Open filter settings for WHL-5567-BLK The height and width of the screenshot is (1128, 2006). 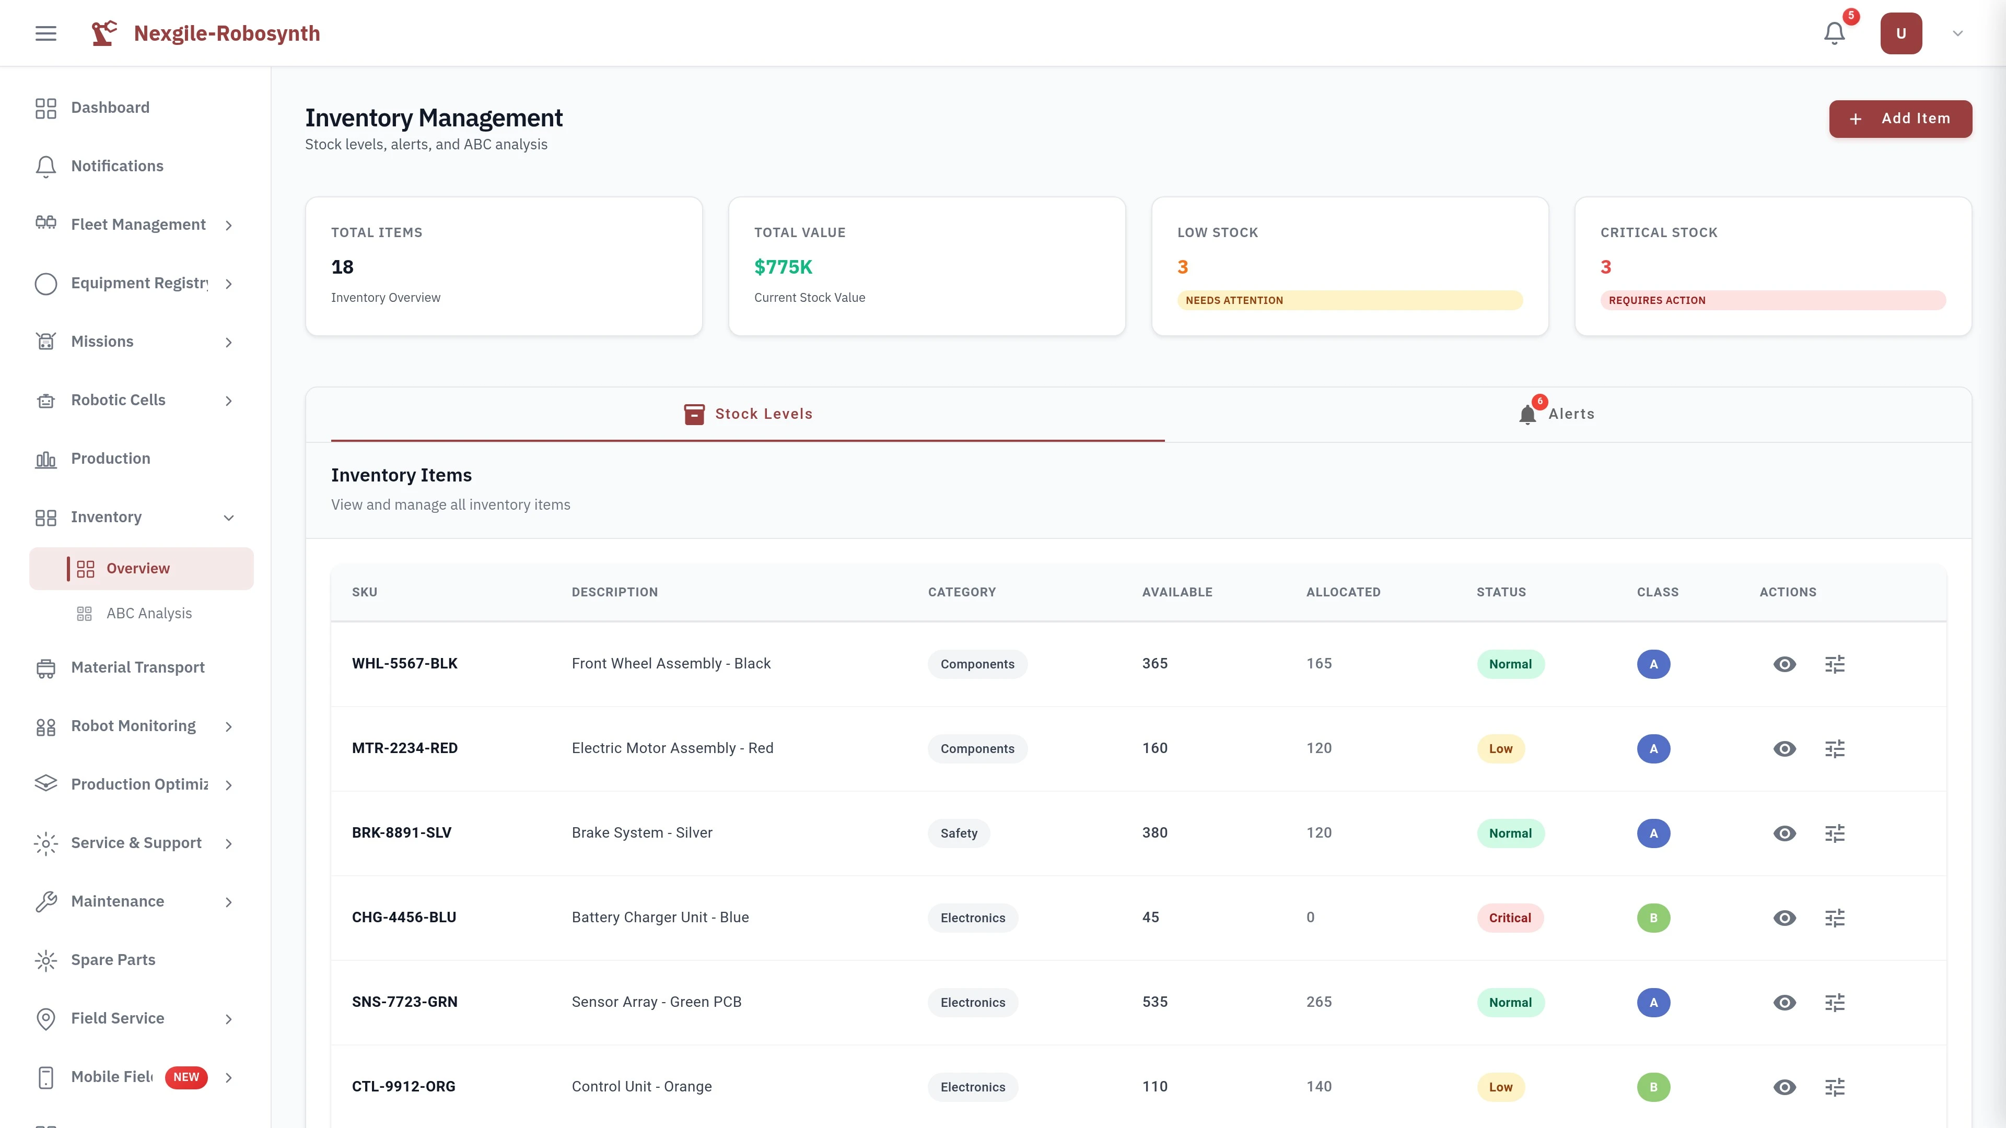coord(1836,663)
